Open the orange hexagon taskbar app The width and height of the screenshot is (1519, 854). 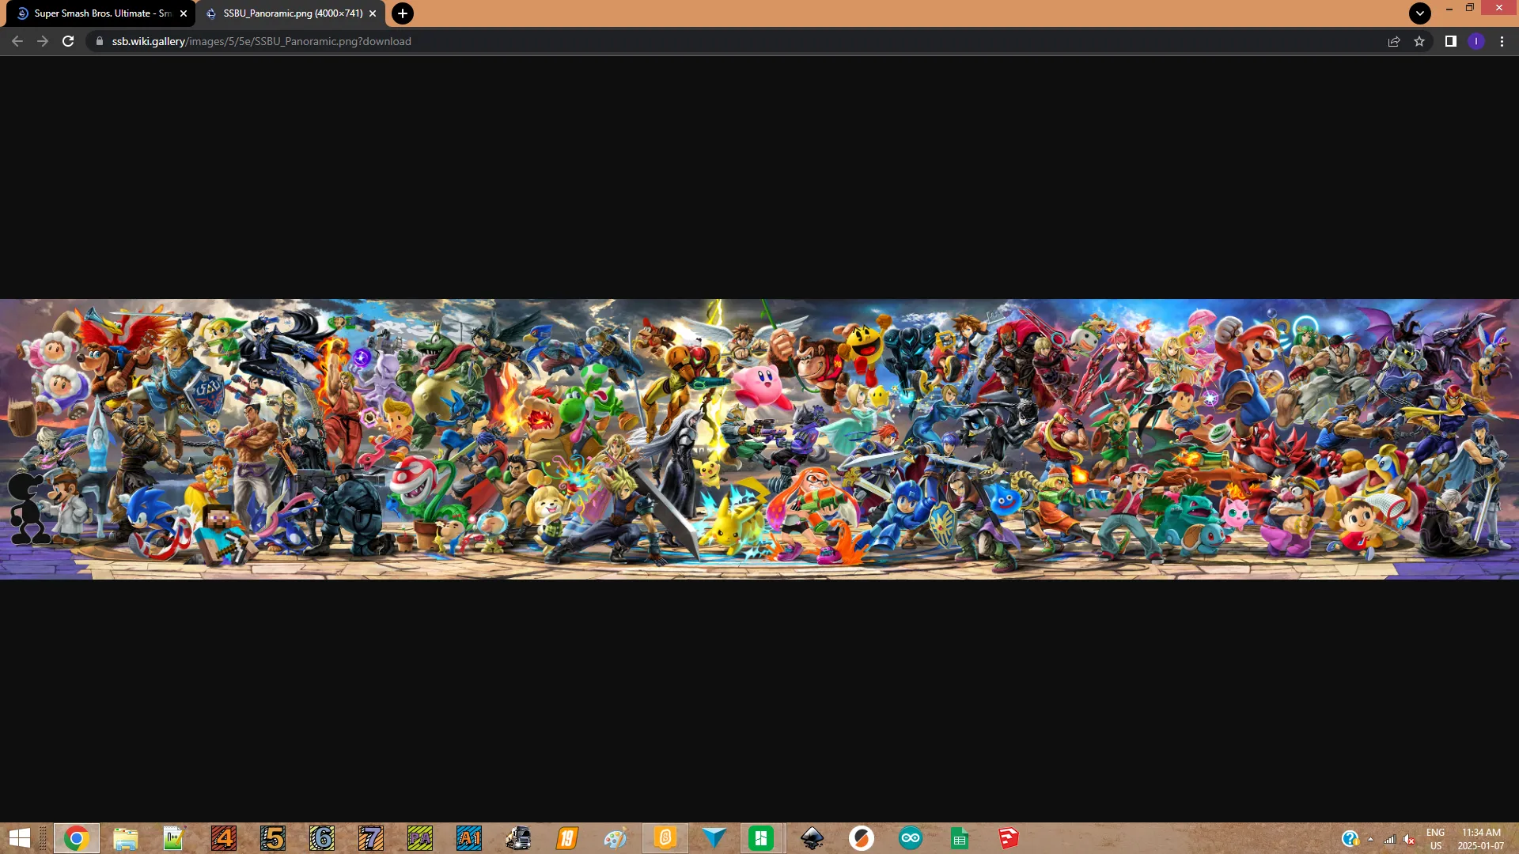click(665, 838)
